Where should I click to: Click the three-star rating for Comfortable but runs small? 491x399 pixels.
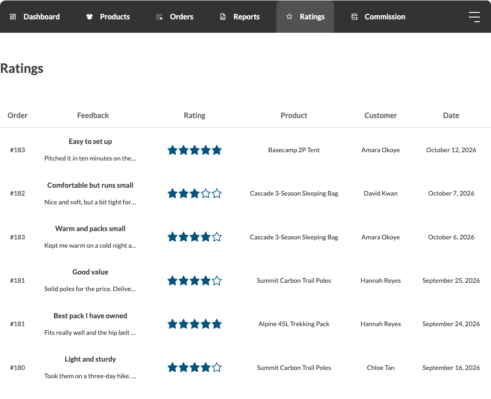pos(194,194)
